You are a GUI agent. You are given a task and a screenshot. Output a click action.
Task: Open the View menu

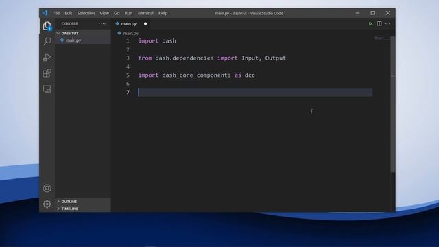[104, 13]
